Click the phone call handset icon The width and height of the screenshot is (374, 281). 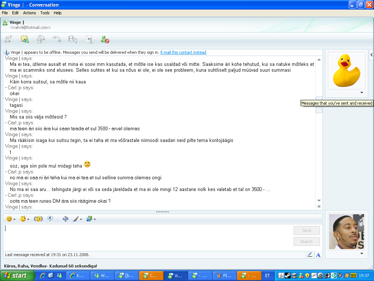[57, 39]
